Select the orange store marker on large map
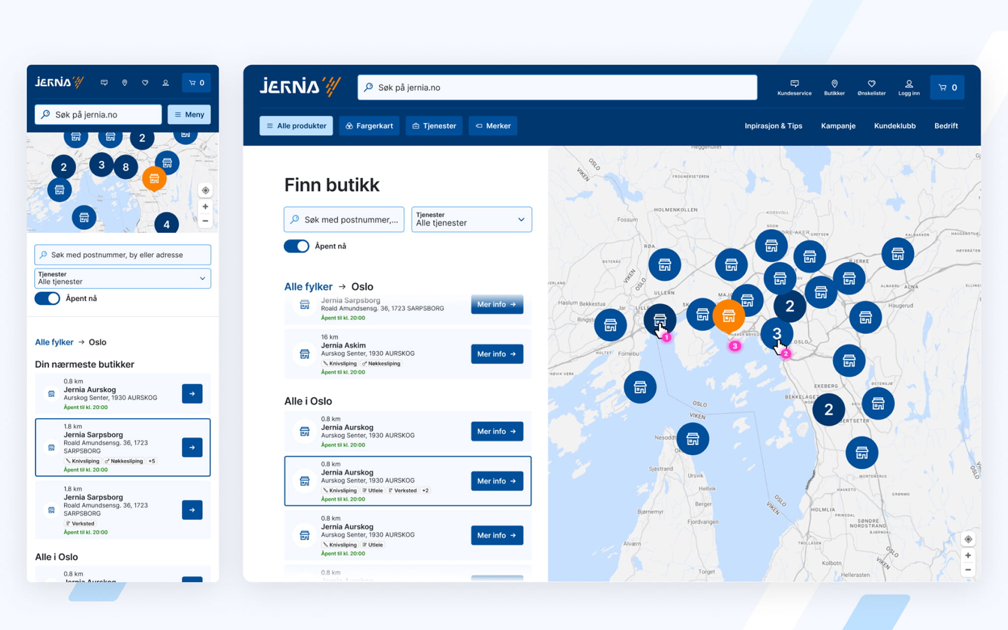This screenshot has height=630, width=1008. [728, 316]
